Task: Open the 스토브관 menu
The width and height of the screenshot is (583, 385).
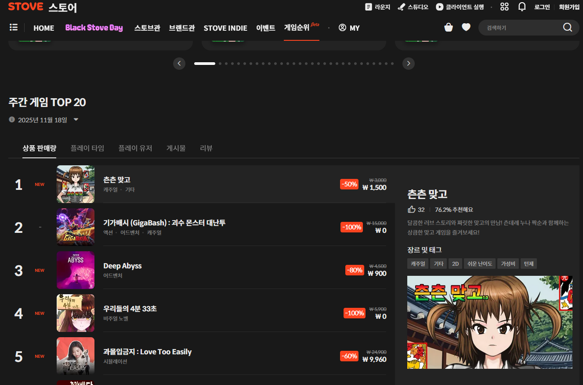Action: point(147,28)
